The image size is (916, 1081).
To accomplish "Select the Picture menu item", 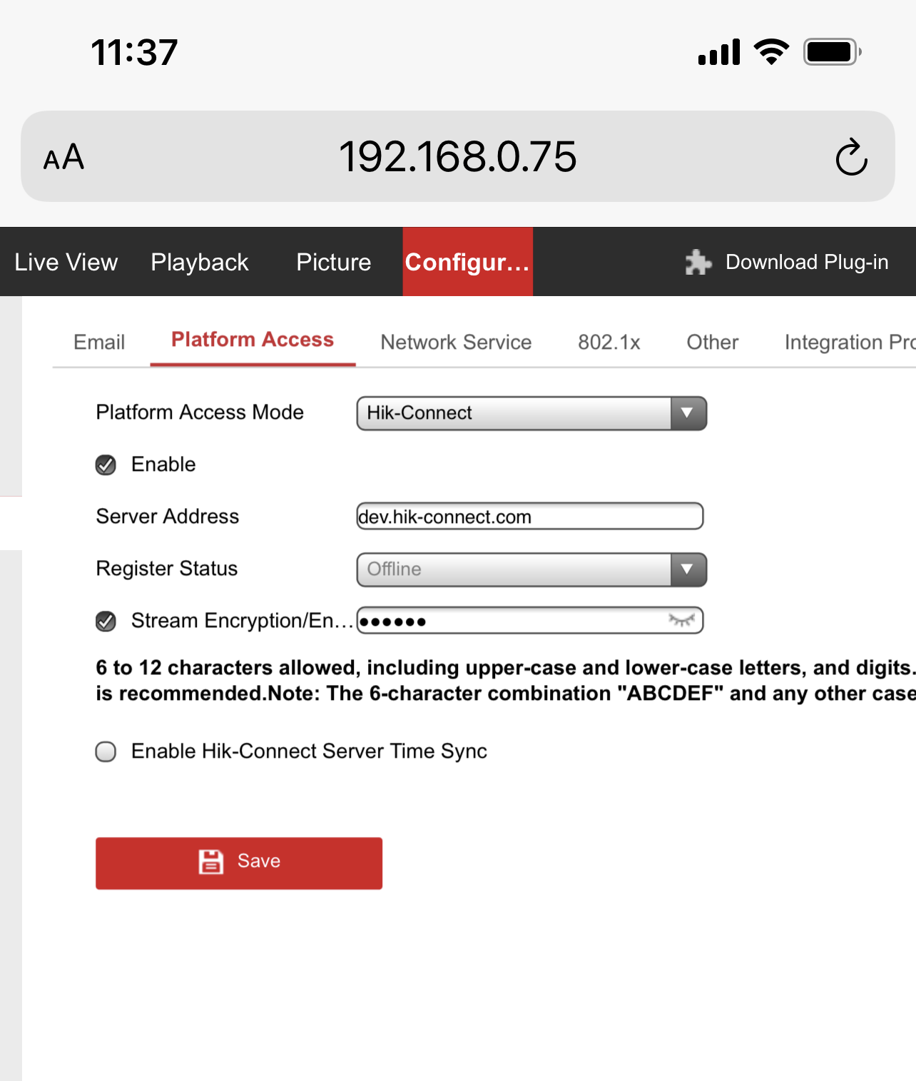I will click(x=333, y=263).
